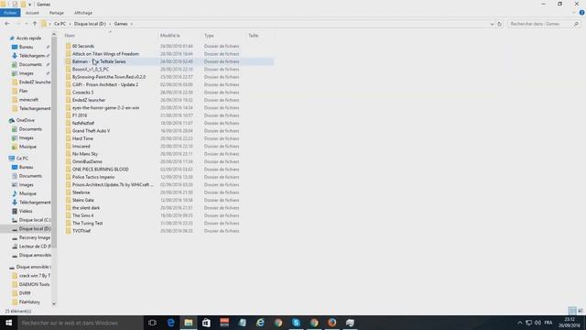
Task: Select the ONE PIECE BURNING BLOOD folder
Action: pyautogui.click(x=100, y=169)
